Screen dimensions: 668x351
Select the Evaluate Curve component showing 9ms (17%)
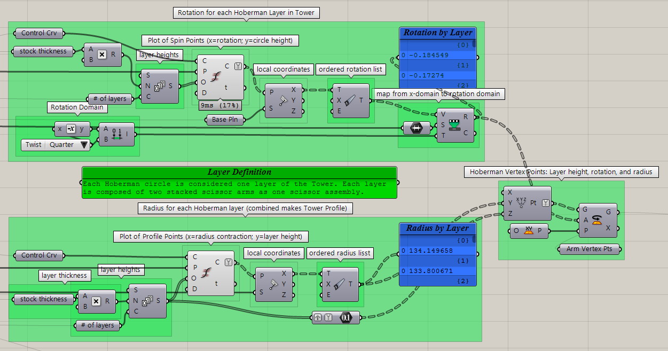coord(221,77)
